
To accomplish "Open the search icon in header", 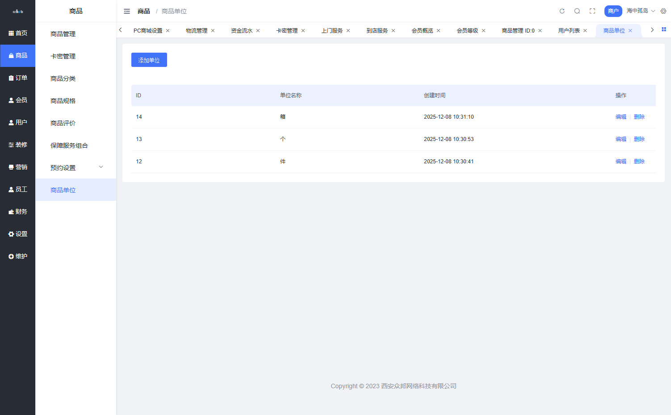I will (577, 11).
